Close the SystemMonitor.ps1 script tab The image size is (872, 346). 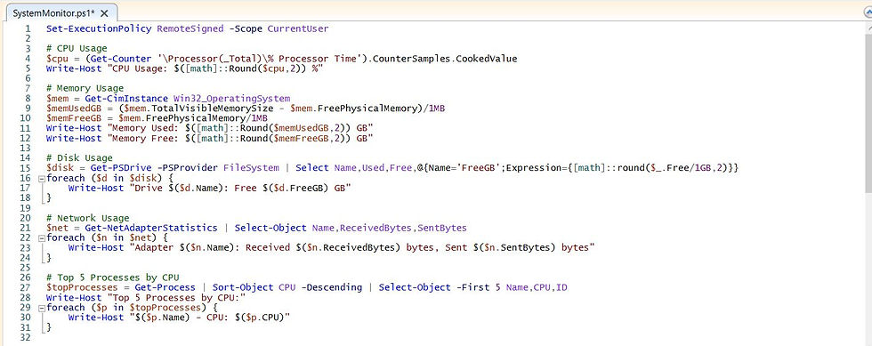tap(105, 12)
